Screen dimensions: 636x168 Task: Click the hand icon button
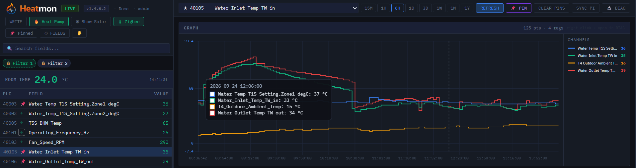79,33
